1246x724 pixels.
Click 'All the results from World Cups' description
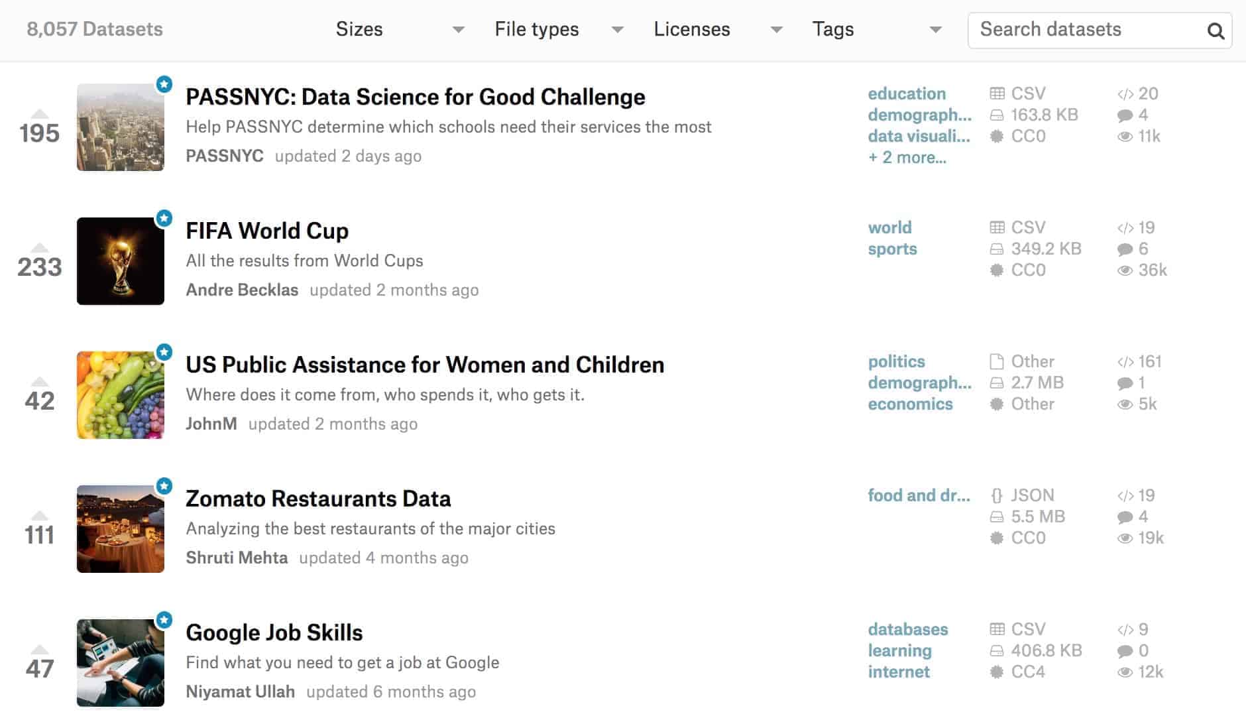304,261
